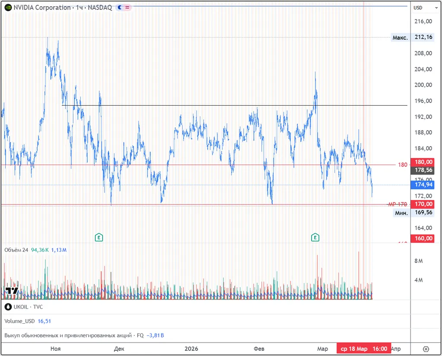Click the NVIDIA logo icon
Image resolution: width=442 pixels, height=356 pixels.
8,7
